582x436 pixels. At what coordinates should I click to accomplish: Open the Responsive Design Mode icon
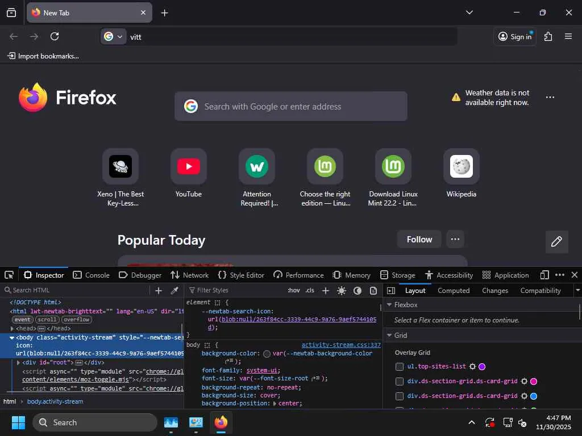pyautogui.click(x=544, y=275)
